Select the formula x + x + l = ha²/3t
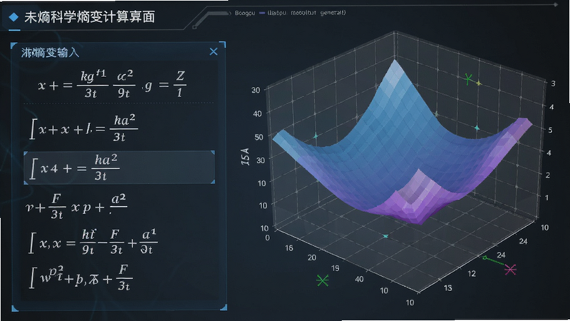The height and width of the screenshot is (321, 570). 83,128
